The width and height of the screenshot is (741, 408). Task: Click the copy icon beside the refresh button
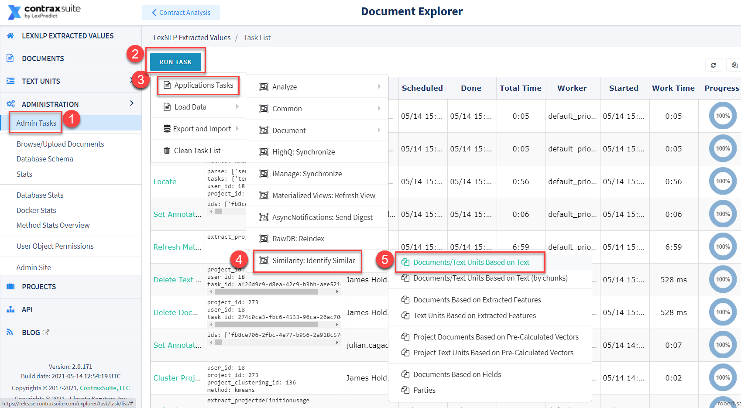coord(734,65)
